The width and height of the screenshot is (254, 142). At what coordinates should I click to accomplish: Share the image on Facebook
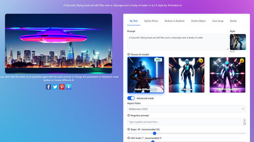49,87
